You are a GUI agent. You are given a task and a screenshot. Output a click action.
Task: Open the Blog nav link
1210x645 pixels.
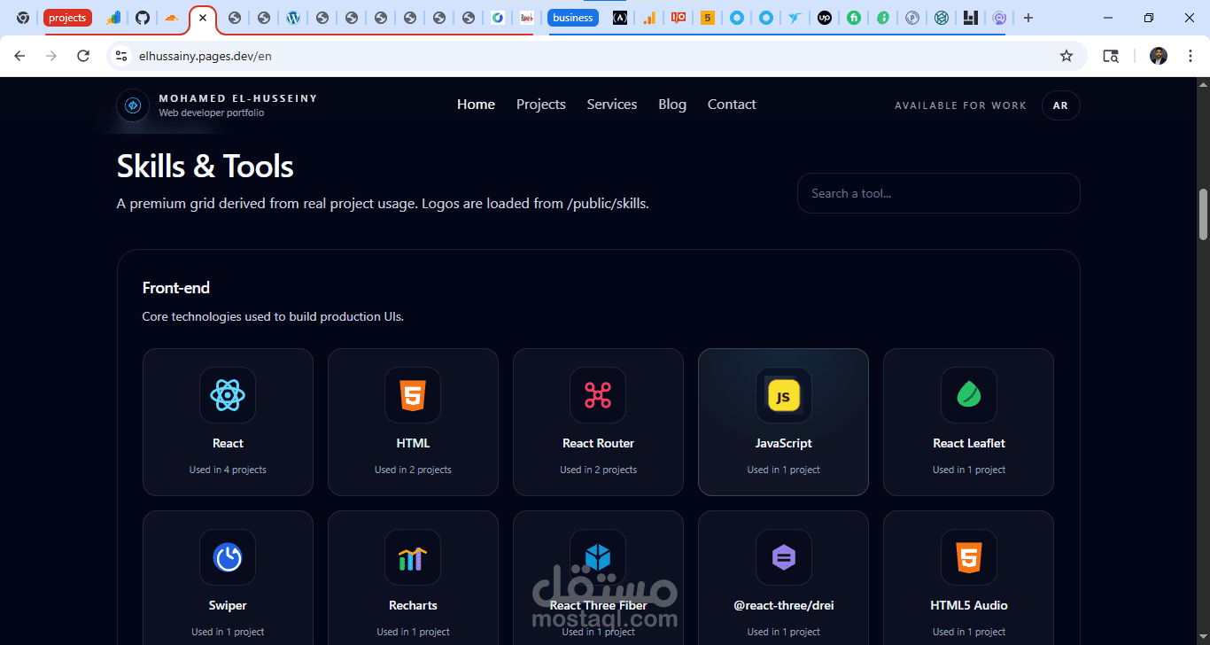[672, 105]
